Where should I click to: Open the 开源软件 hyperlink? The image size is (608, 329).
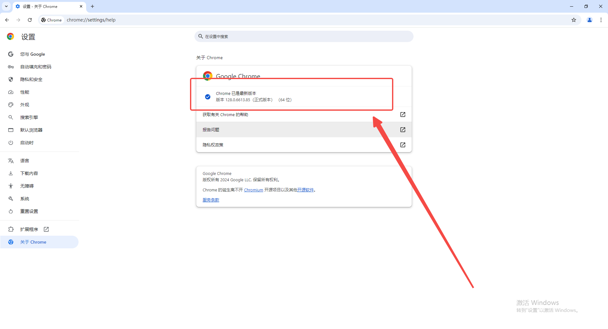305,190
